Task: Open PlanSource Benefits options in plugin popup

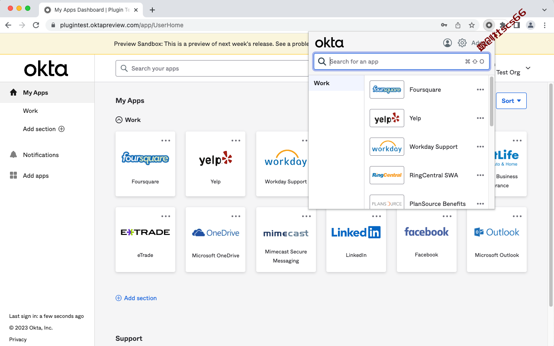Action: point(480,204)
